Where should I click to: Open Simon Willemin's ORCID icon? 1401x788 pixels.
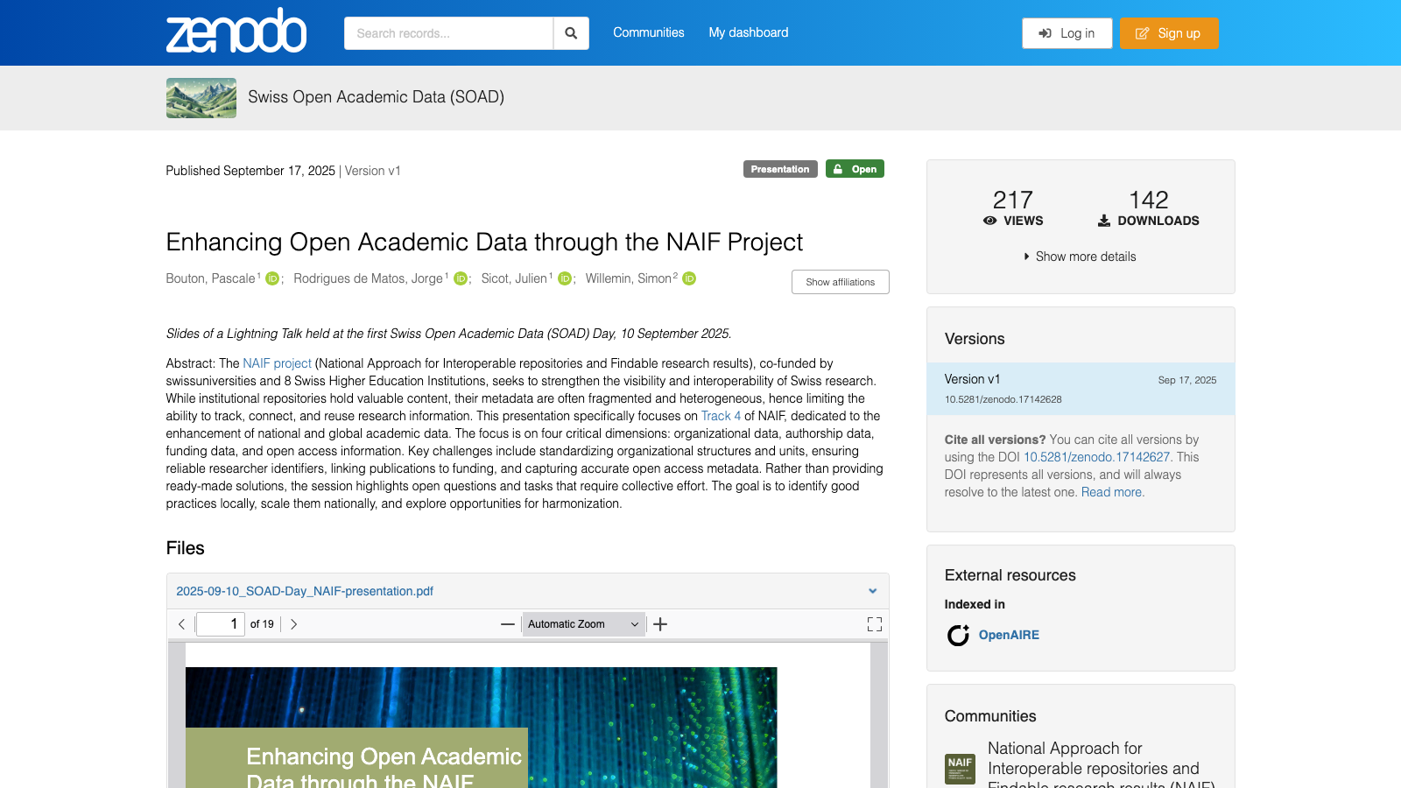[x=689, y=278]
